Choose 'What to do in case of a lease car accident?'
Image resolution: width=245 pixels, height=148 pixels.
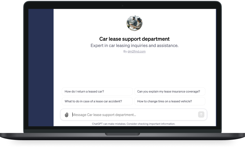[x=97, y=101]
